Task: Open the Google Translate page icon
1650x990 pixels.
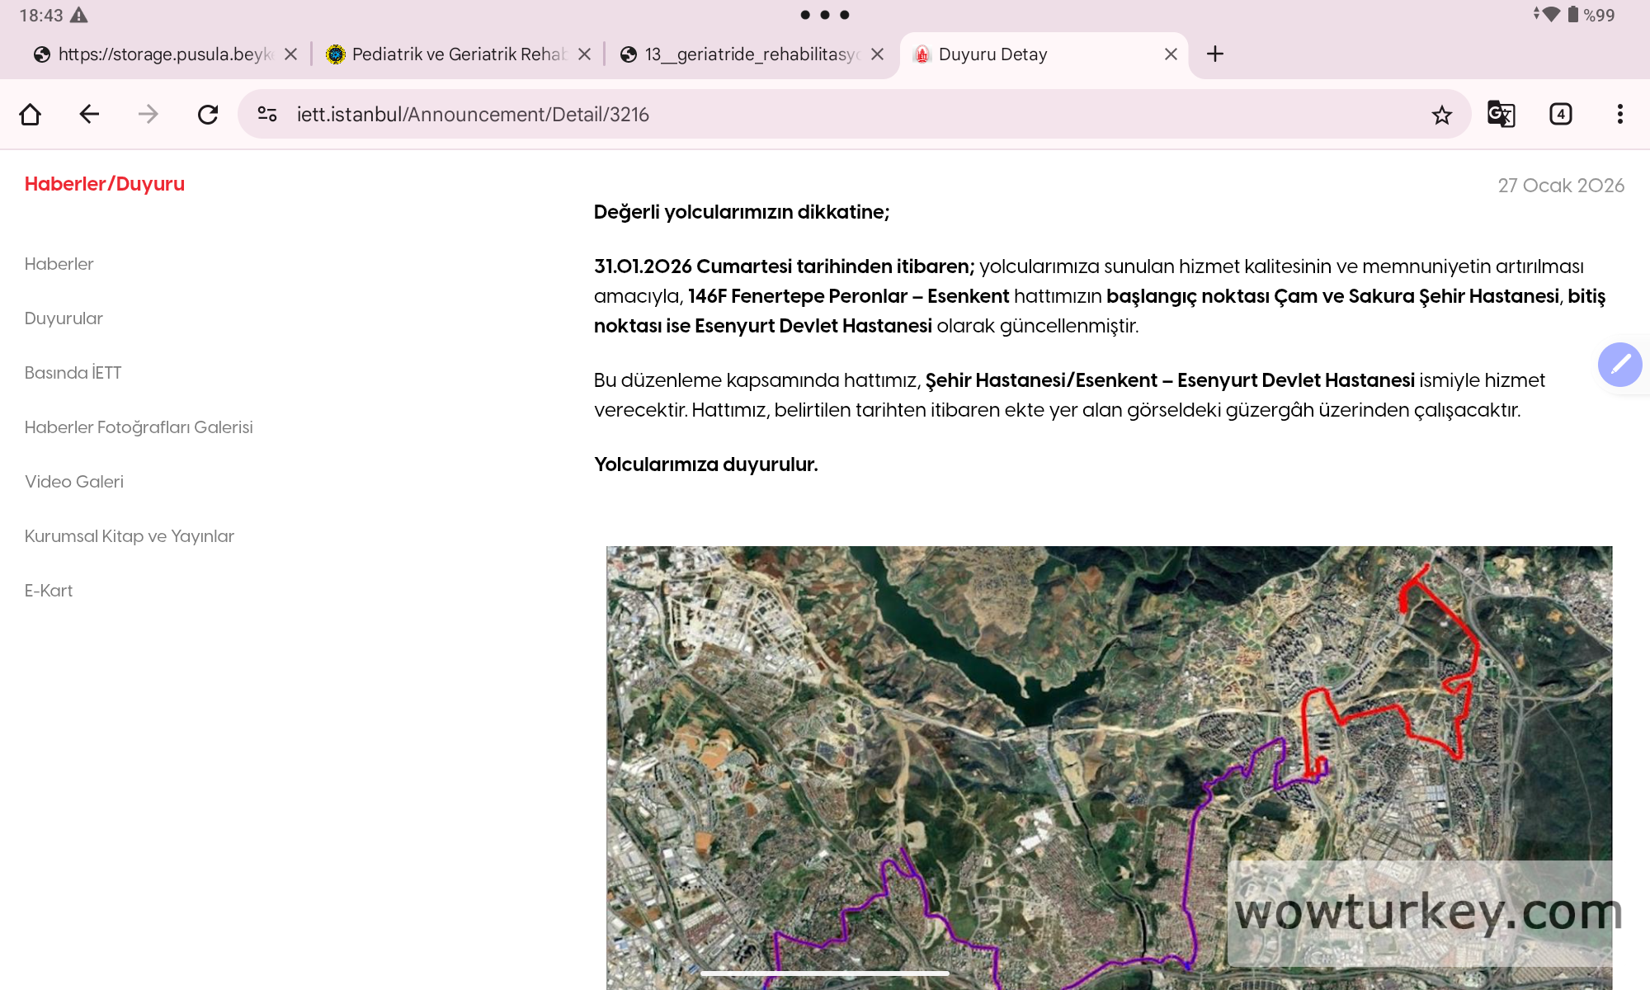Action: pyautogui.click(x=1501, y=114)
